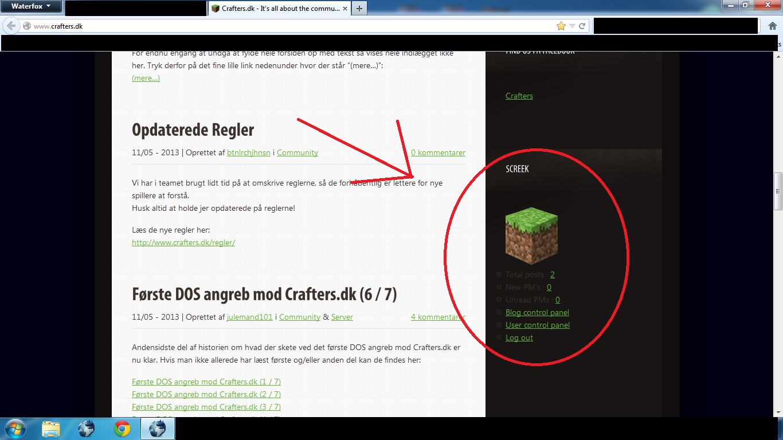Screen dimensions: 783x440
Task: Follow the crafters.dk/regler/ link
Action: (x=183, y=242)
